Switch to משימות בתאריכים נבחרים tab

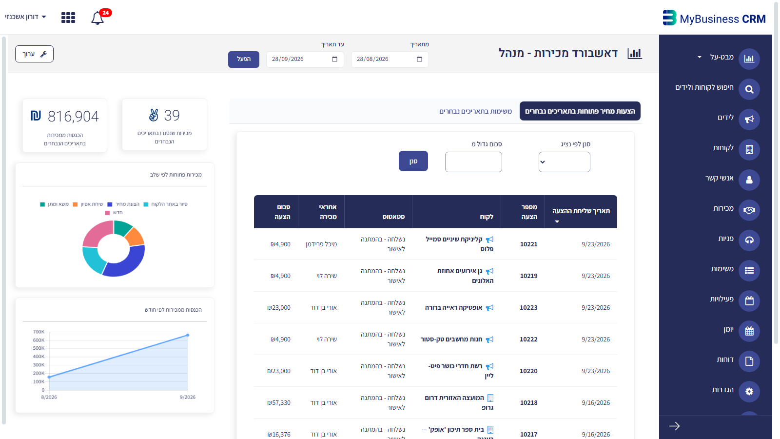click(x=476, y=111)
